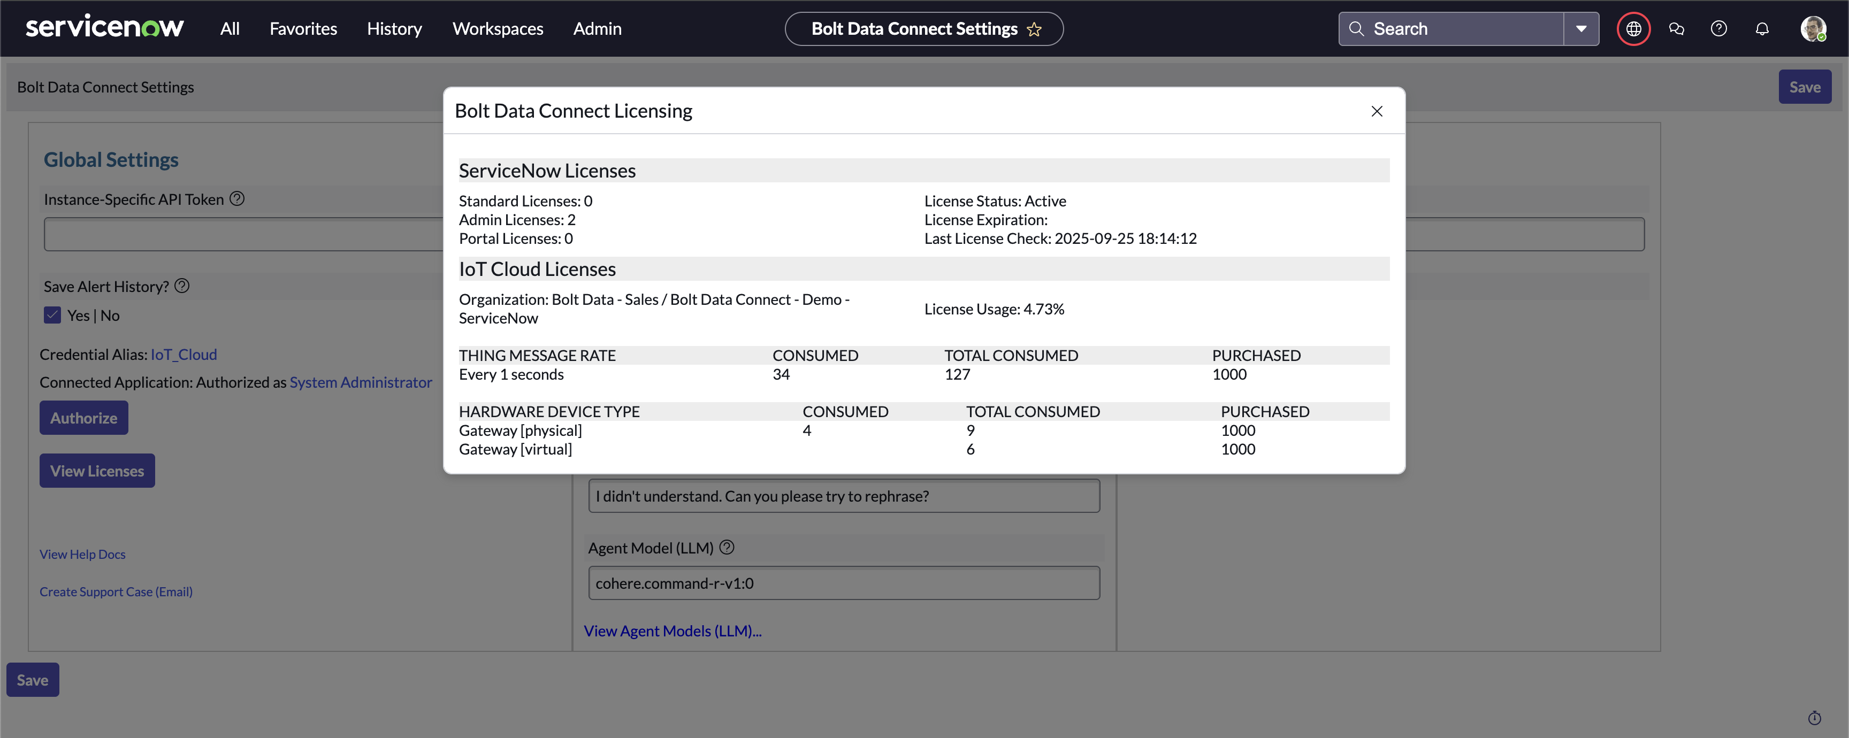Click the HARDWARE DEVICE TYPE column header

click(549, 412)
